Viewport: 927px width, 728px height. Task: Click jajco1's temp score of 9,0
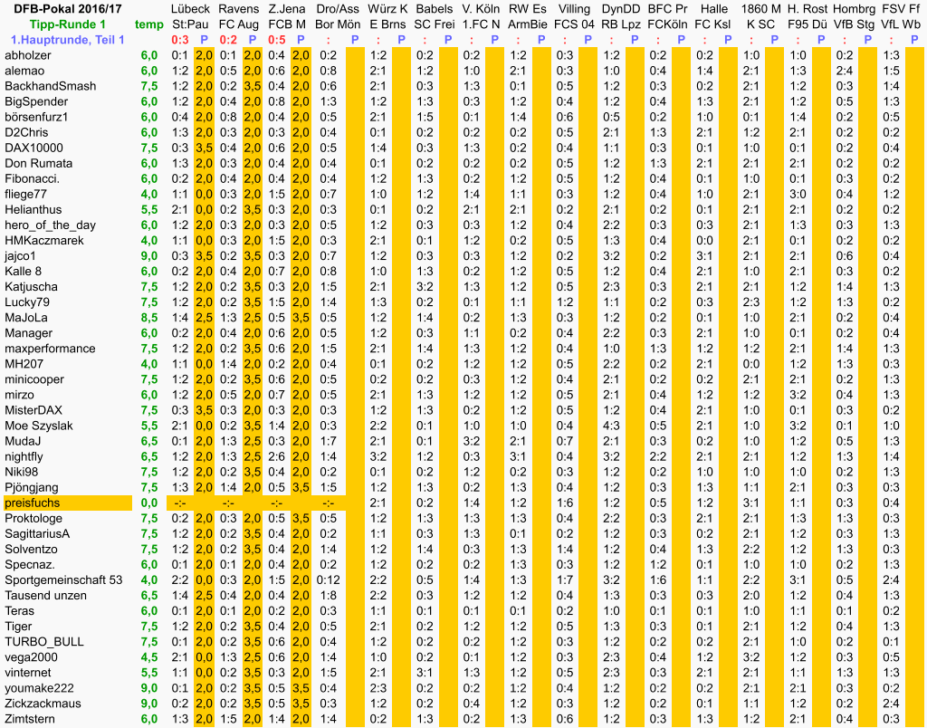[x=149, y=256]
